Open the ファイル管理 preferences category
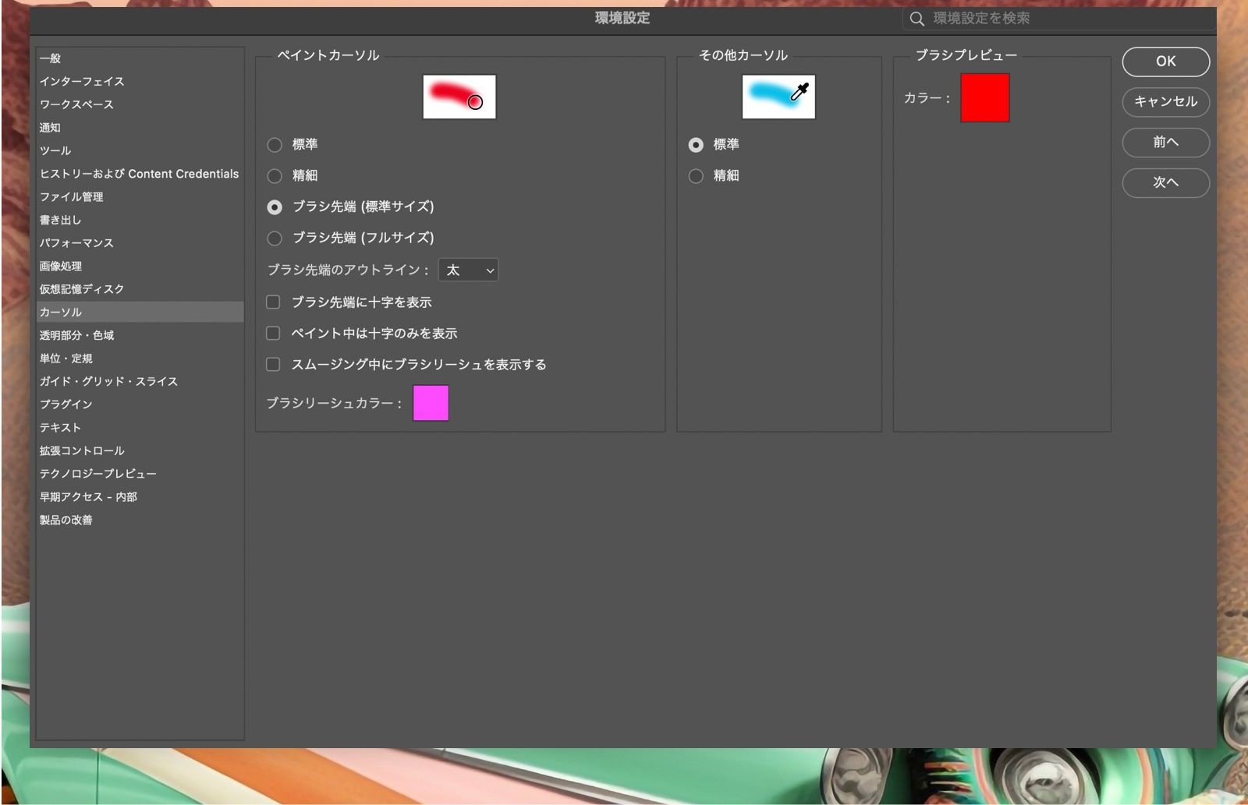 (140, 197)
